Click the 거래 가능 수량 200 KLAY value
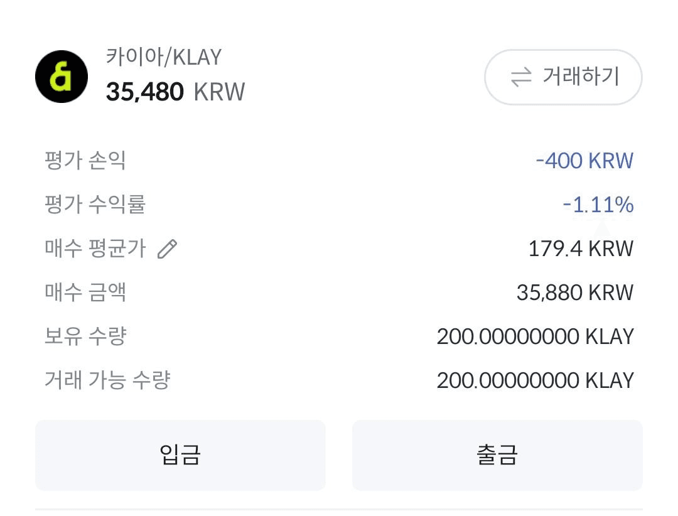 pos(535,380)
